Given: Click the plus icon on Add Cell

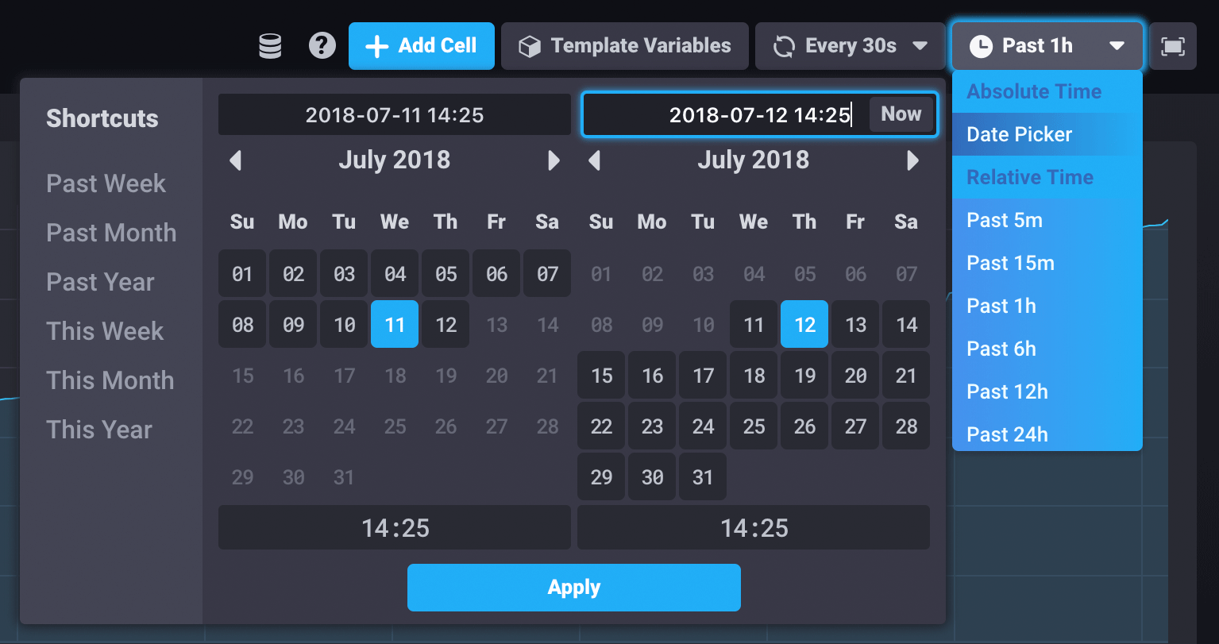Looking at the screenshot, I should (x=376, y=45).
